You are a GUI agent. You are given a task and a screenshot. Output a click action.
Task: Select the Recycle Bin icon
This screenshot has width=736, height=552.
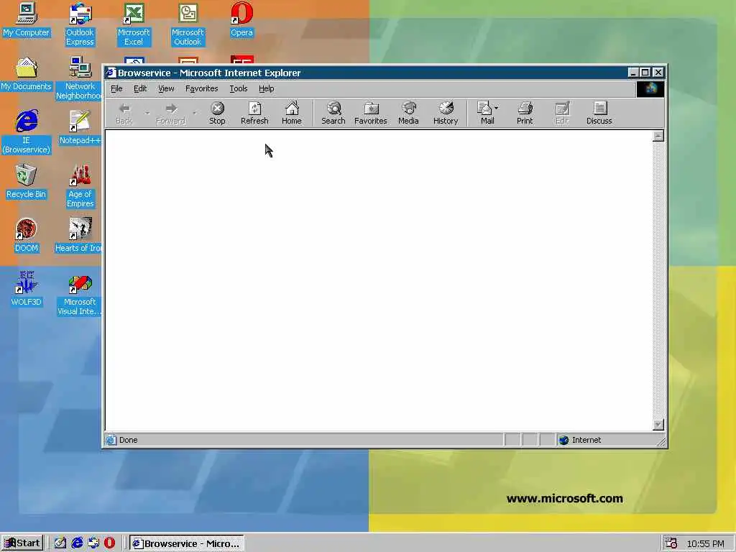pyautogui.click(x=26, y=182)
